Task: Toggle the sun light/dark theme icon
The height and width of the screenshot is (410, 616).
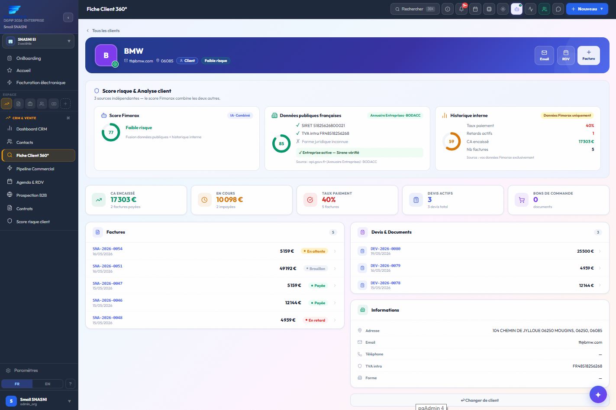Action: pos(503,9)
